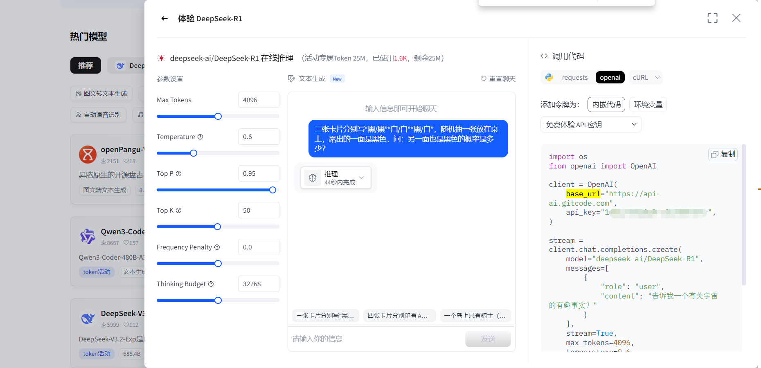
Task: Click the Python logo icon
Action: [x=549, y=77]
